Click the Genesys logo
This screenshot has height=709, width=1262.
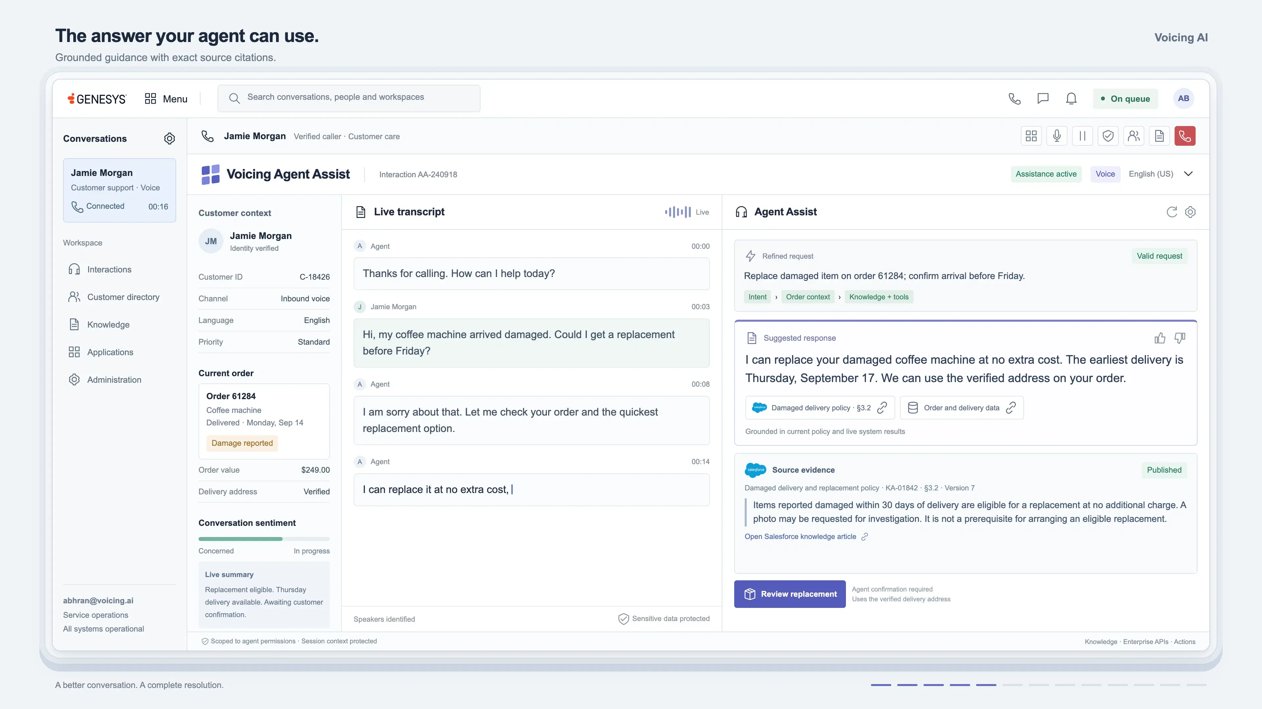tap(97, 99)
